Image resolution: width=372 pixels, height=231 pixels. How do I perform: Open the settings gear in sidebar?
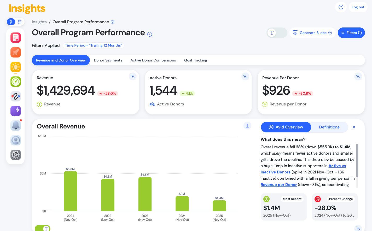point(16,155)
